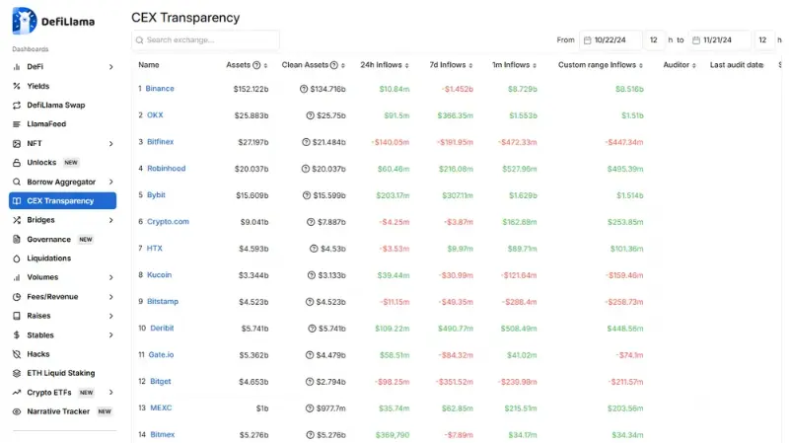The height and width of the screenshot is (443, 789).
Task: Click the Raises book icon
Action: coord(17,316)
